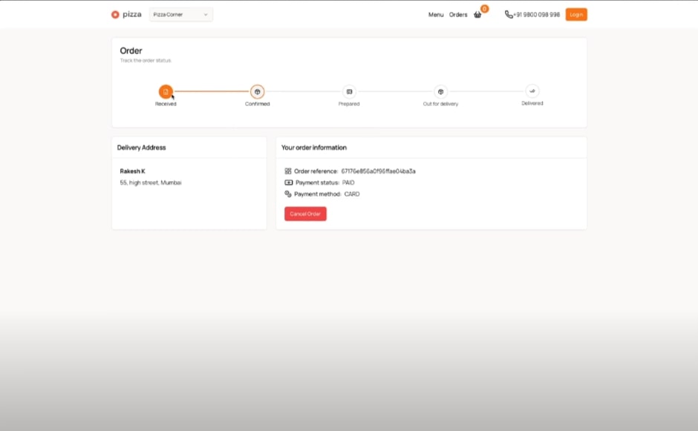Click the CARD payment method value
This screenshot has width=698, height=431.
(x=352, y=194)
